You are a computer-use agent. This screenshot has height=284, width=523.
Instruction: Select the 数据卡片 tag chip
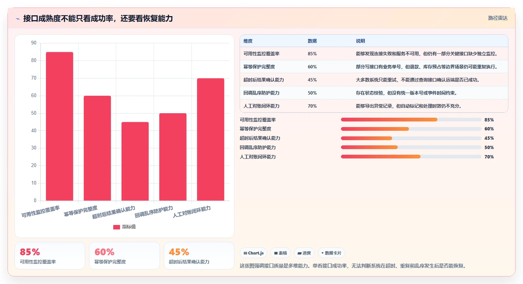(331, 253)
